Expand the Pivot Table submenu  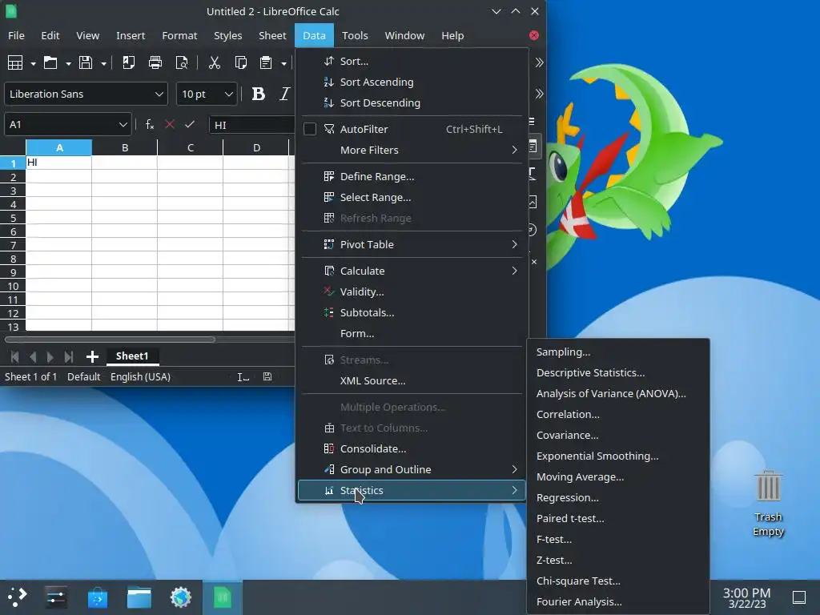[x=412, y=245]
